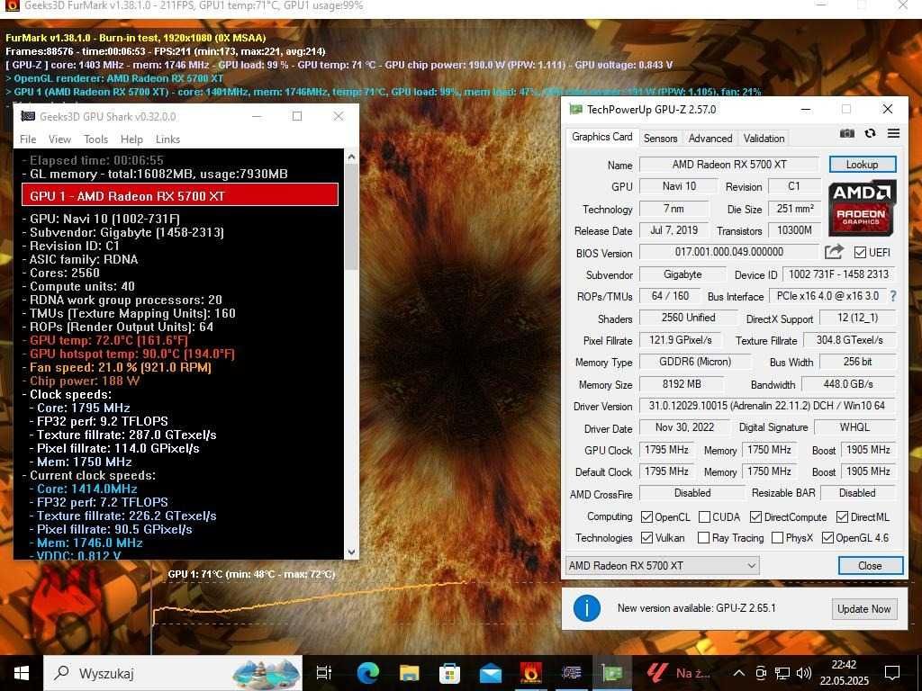The width and height of the screenshot is (922, 691).
Task: Open the notification center icon
Action: coord(892,673)
